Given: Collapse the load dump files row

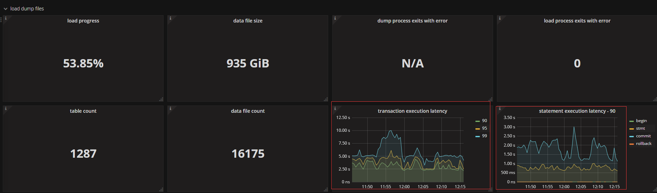Looking at the screenshot, I should pyautogui.click(x=6, y=9).
